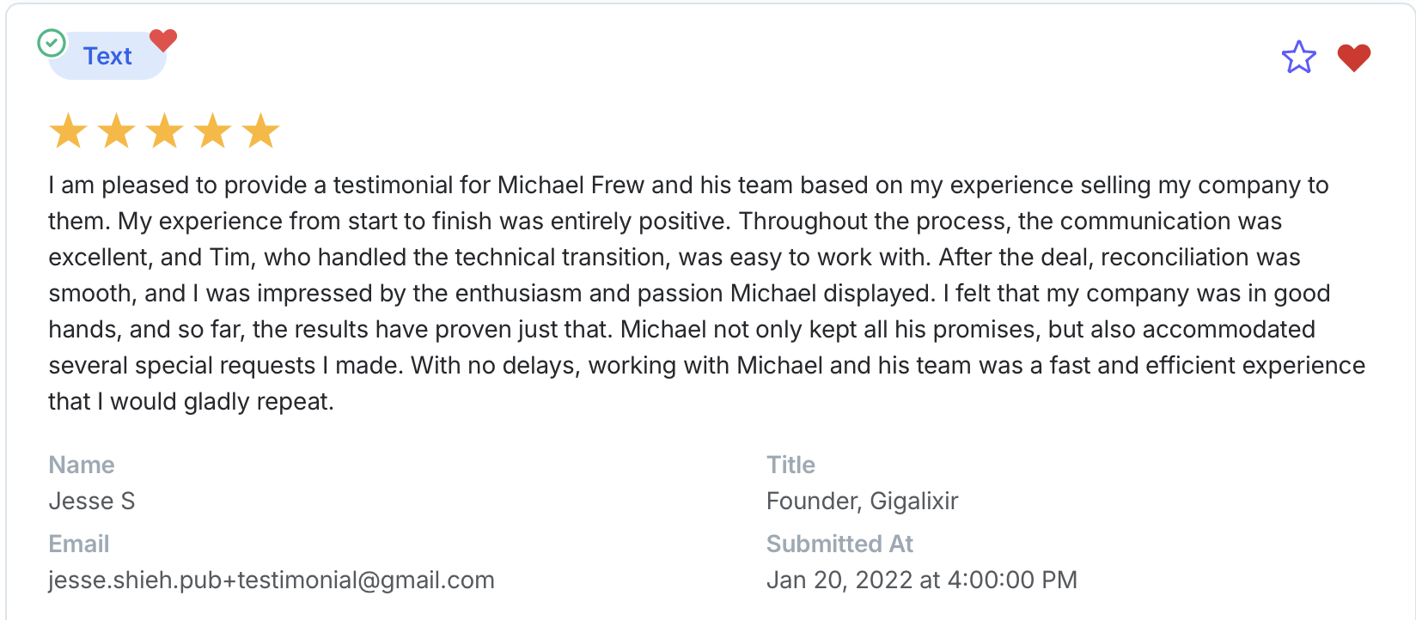Select the second gold rating star
Image resolution: width=1416 pixels, height=620 pixels.
pyautogui.click(x=116, y=132)
